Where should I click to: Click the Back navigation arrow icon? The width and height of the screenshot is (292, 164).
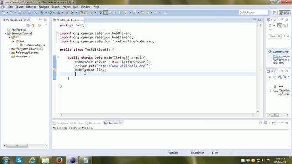pos(148,12)
